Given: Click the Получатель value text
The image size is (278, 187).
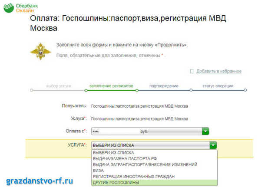Looking at the screenshot, I should 139,106.
